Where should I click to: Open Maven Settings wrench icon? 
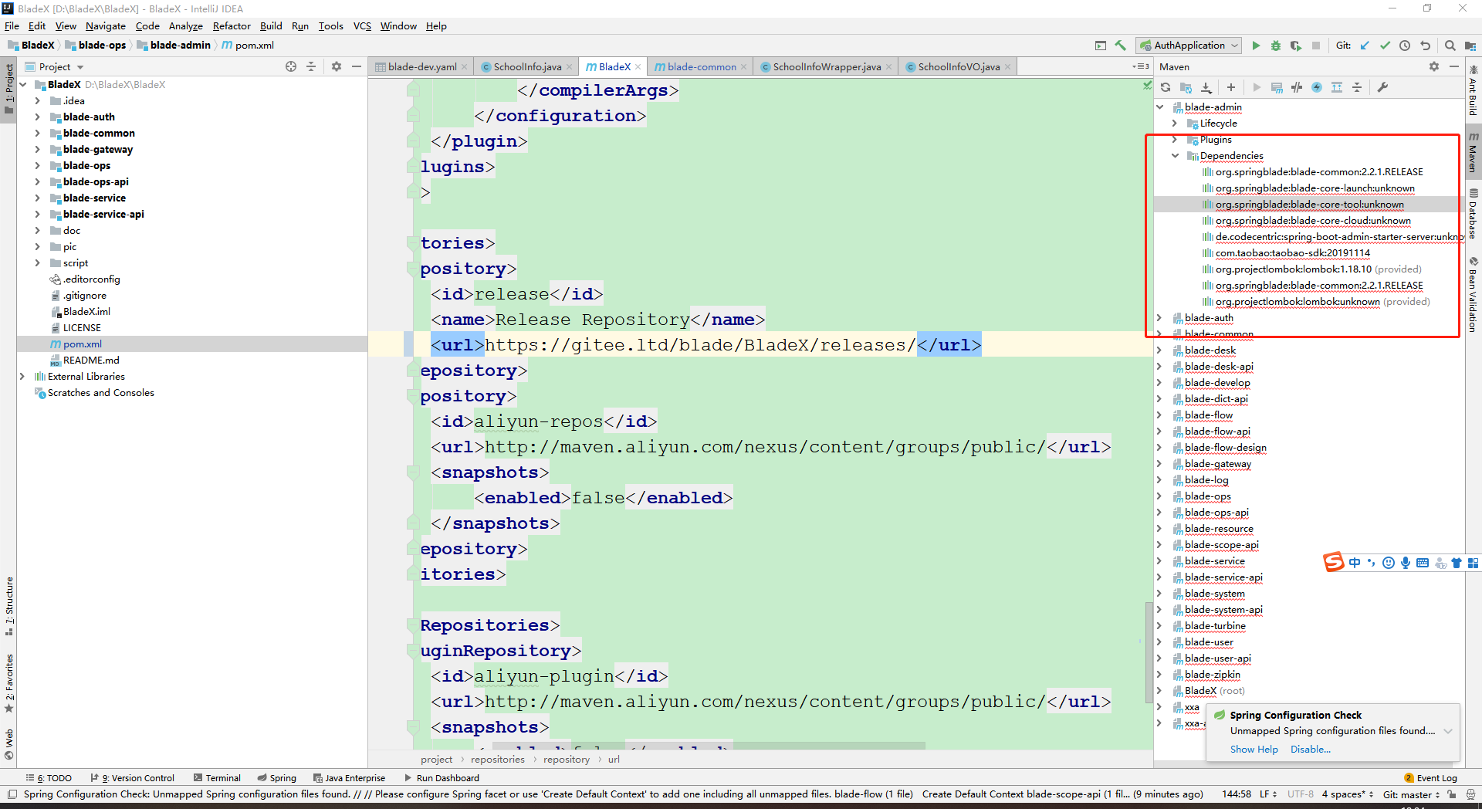1382,87
